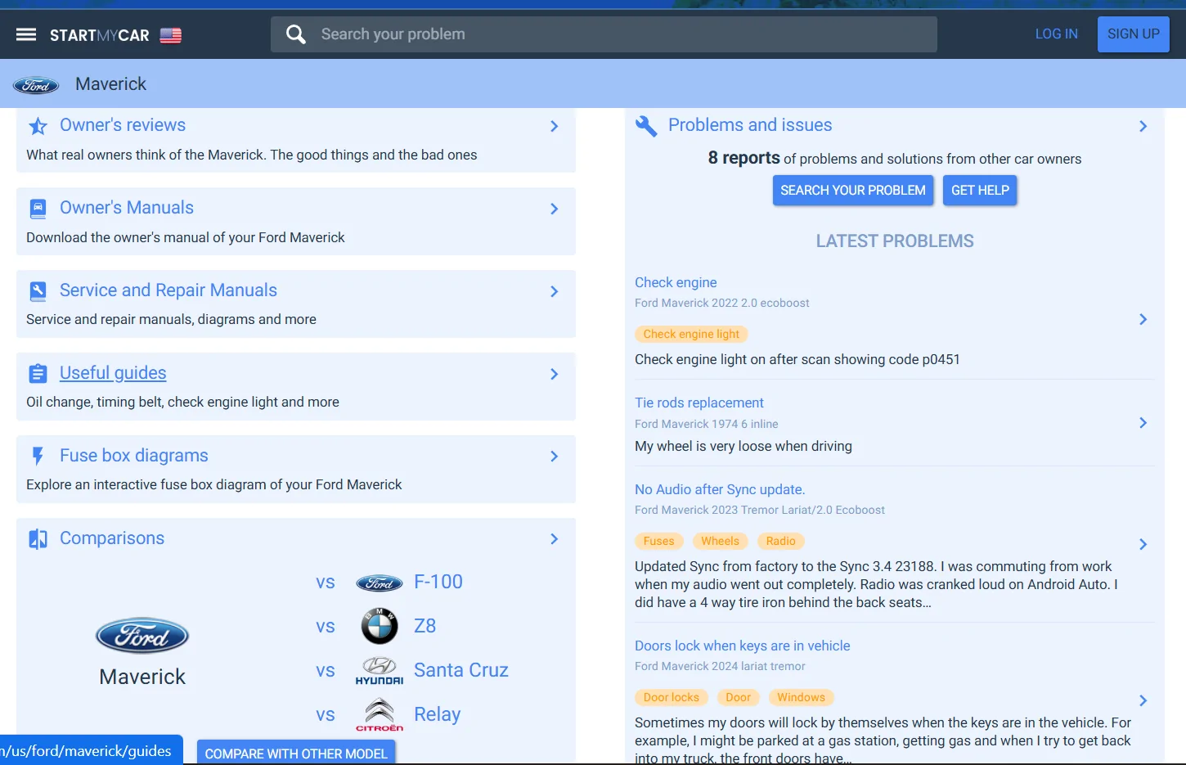Compare Maverick with Z8
The image size is (1186, 765).
[x=425, y=626]
